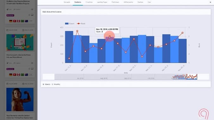Viewport: 214px width, 120px height.
Task: Switch to the Geo tab
Action: (149, 2)
